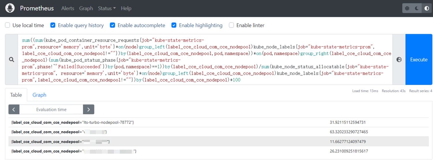Switch to the Graph results tab
The height and width of the screenshot is (160, 433).
pyautogui.click(x=39, y=95)
